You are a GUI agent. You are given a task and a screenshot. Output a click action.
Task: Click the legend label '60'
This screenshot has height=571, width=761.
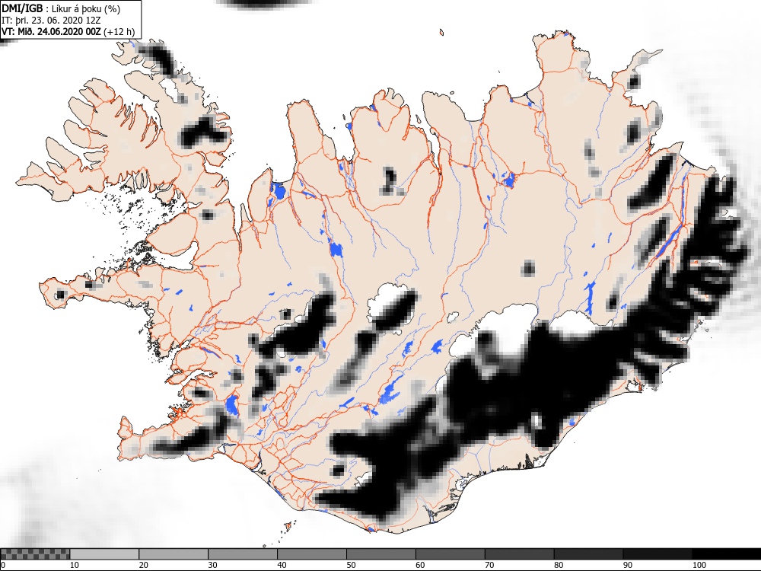point(420,565)
